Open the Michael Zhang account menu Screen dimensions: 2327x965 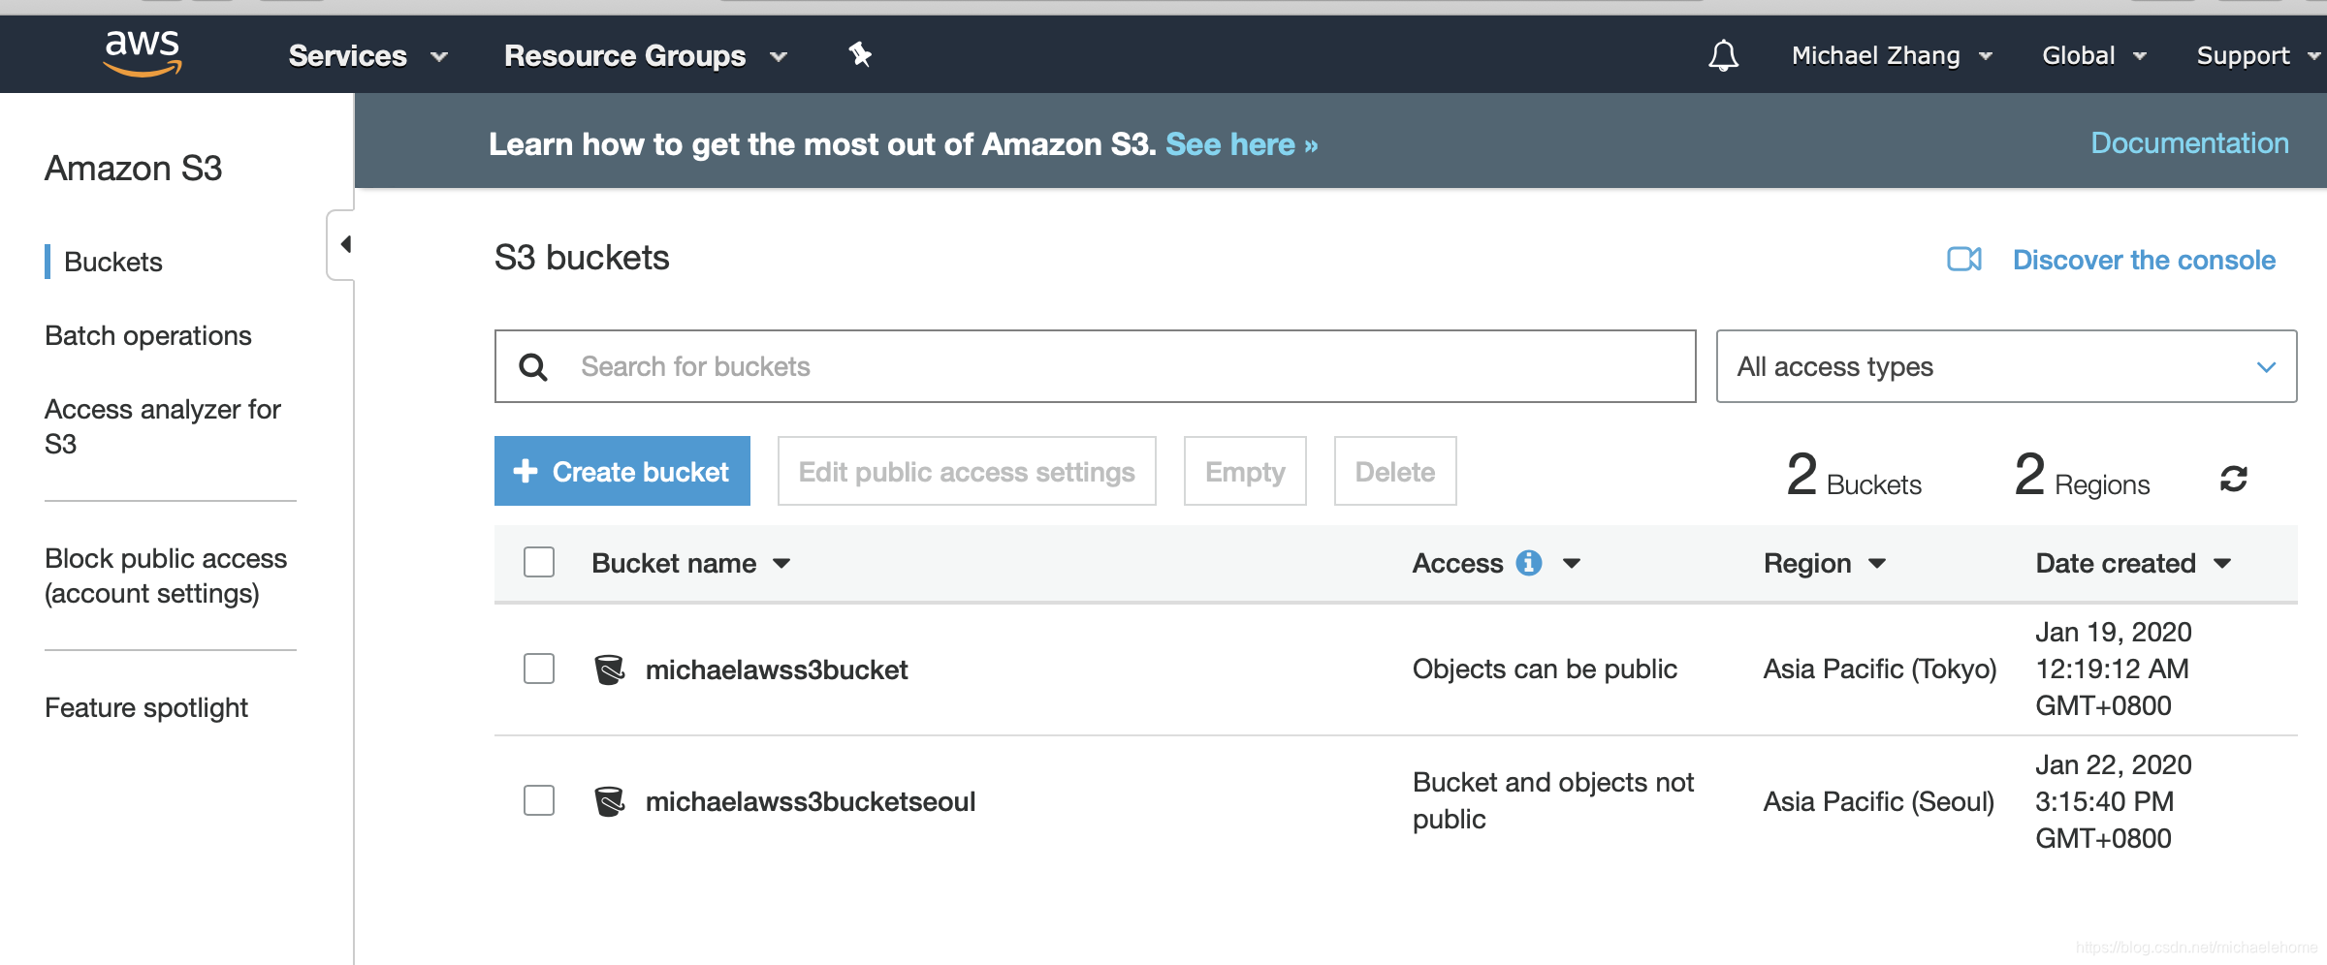pos(1892,56)
